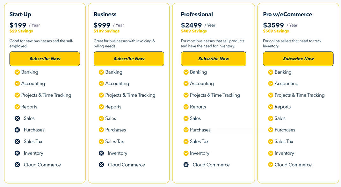Image resolution: width=341 pixels, height=187 pixels.
Task: Click Pro w/eCommerce Accounting checkmark icon
Action: point(271,84)
